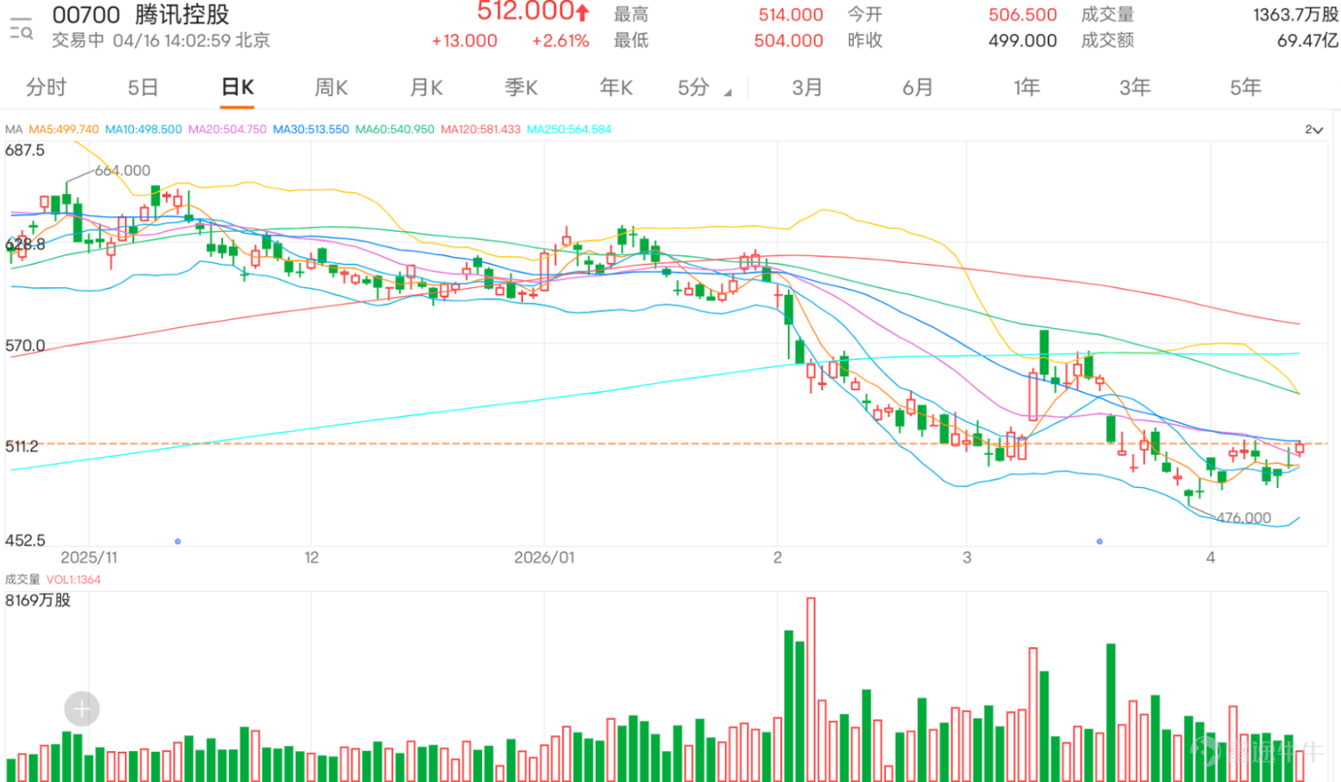
Task: Click the MA5:499.740 indicator label
Action: (64, 130)
